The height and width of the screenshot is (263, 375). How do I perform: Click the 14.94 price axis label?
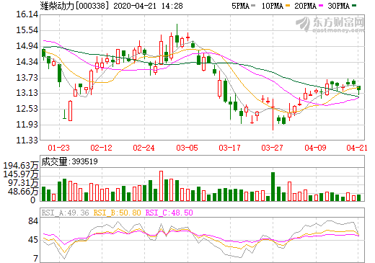pyautogui.click(x=27, y=46)
